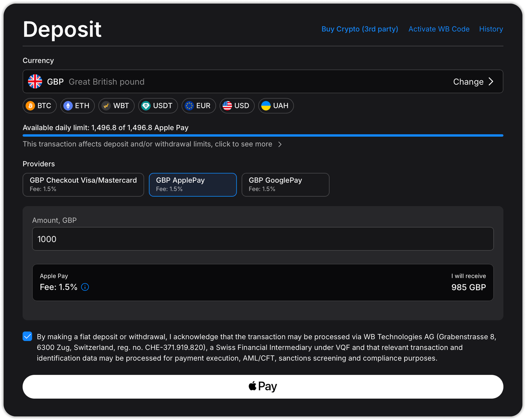
Task: Select the GBP GooglePay provider
Action: (285, 185)
